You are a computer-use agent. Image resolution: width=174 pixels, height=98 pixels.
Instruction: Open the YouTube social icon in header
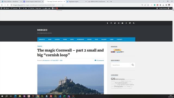coord(122,23)
